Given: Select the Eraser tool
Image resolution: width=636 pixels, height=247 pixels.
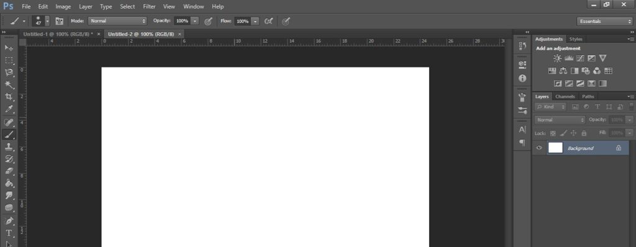Looking at the screenshot, I should pyautogui.click(x=9, y=171).
